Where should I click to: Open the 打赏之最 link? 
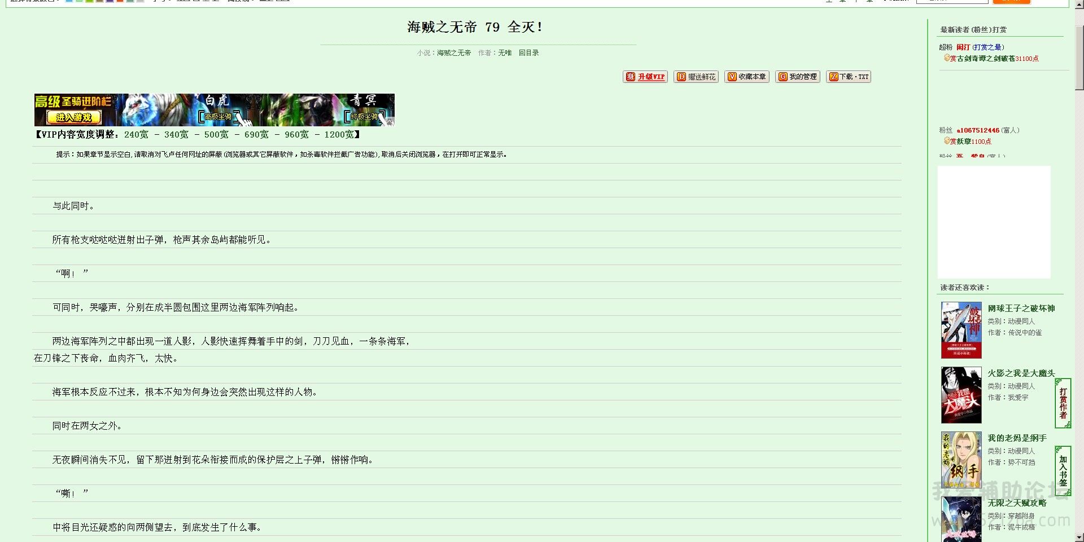(988, 47)
